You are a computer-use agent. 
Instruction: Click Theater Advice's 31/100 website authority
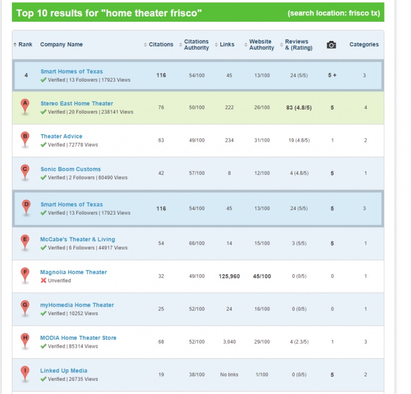[x=262, y=140]
